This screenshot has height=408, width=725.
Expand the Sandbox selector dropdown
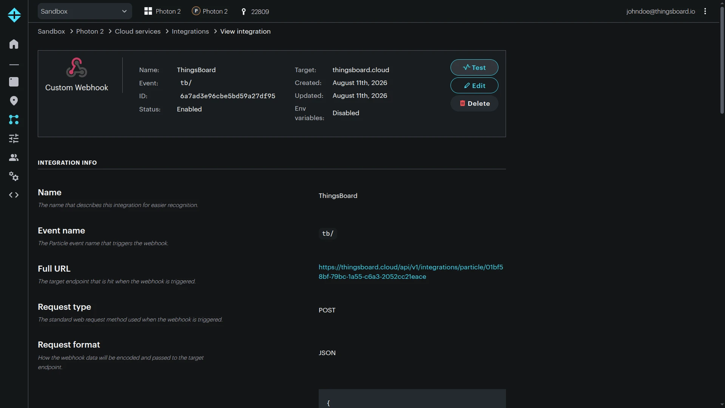point(85,11)
